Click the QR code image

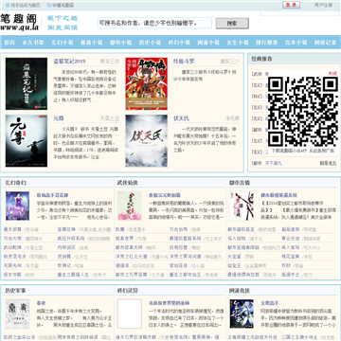coord(303,111)
